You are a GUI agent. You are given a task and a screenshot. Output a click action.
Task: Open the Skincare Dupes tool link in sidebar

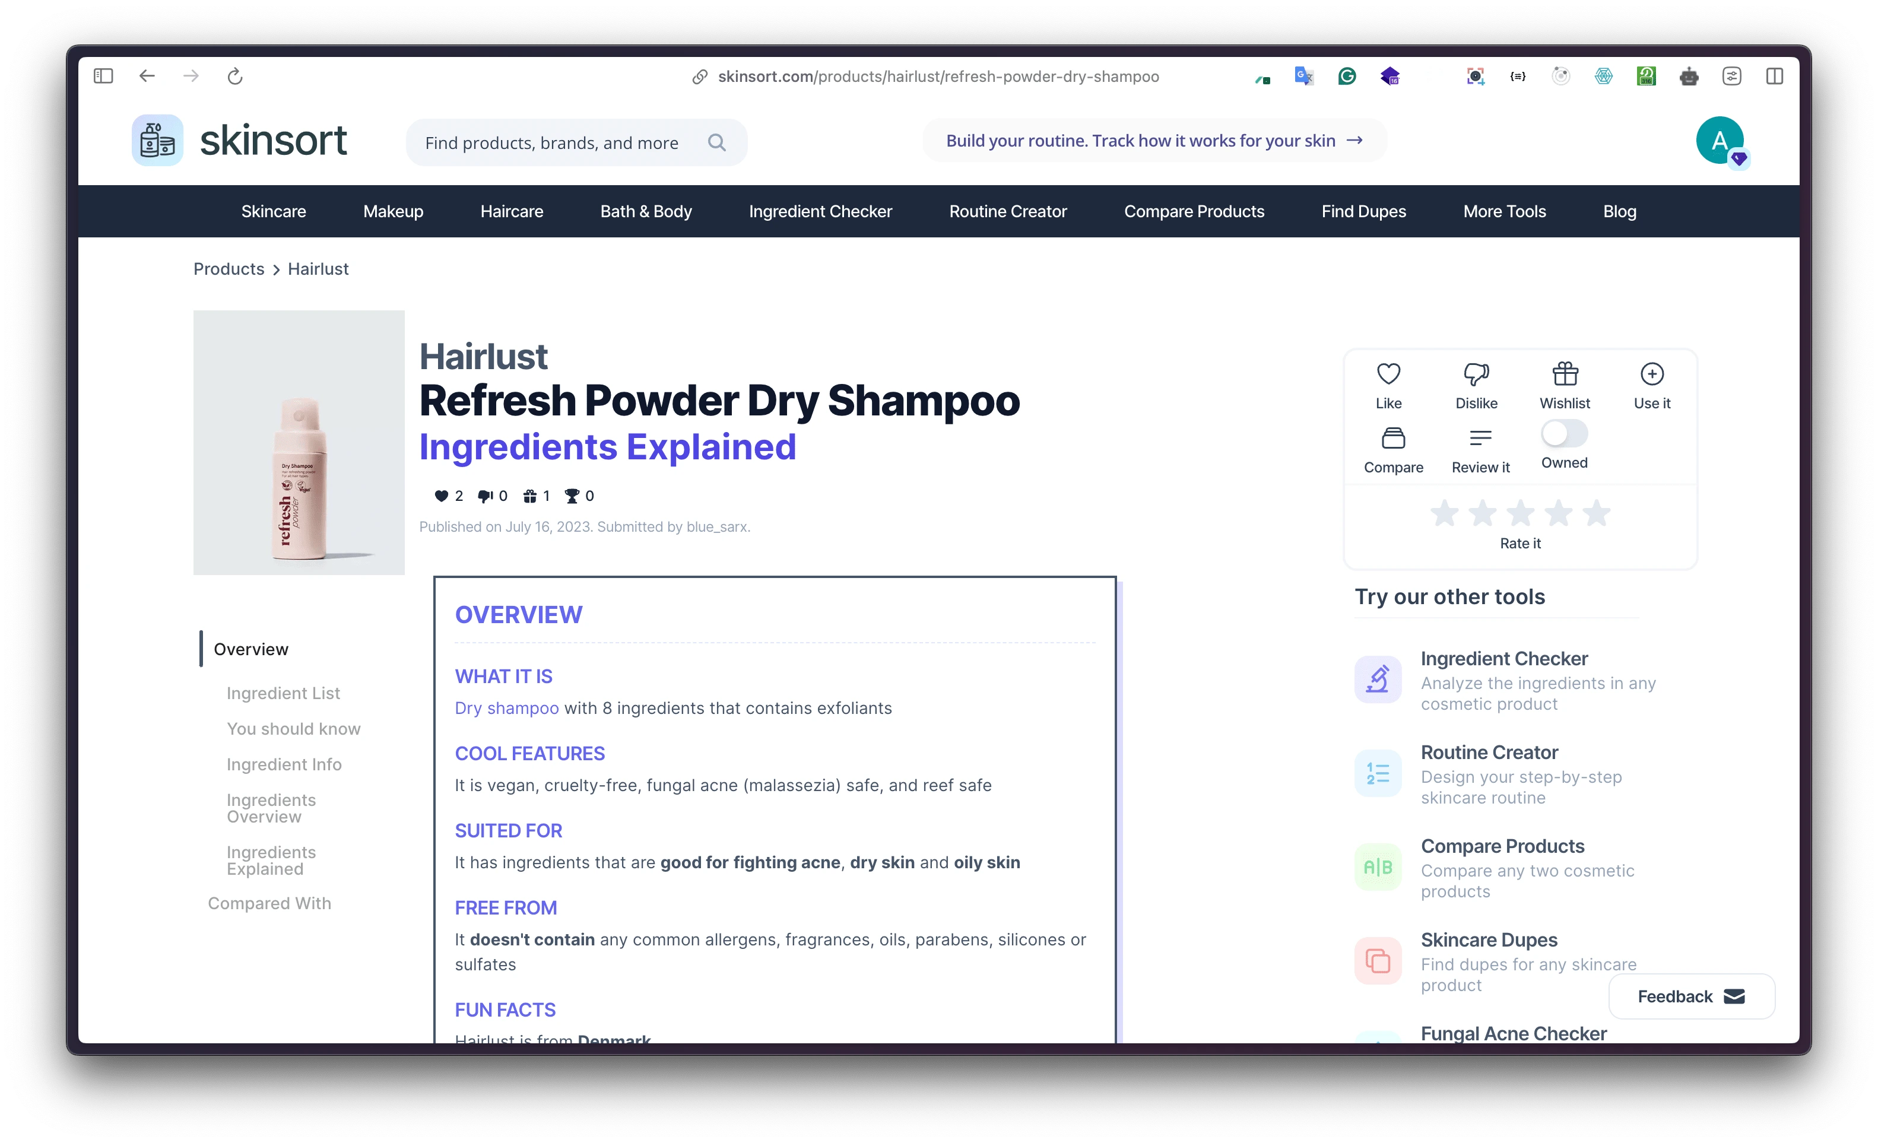point(1489,939)
